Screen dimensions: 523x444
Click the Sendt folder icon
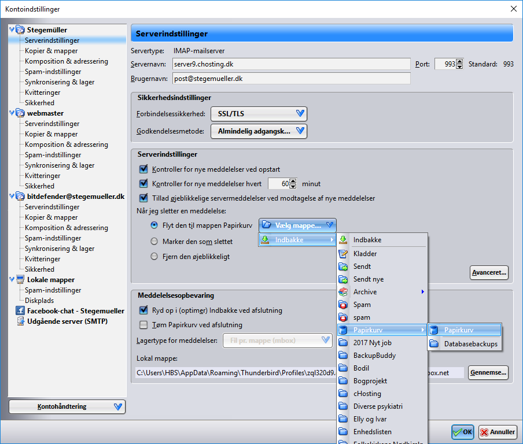343,267
